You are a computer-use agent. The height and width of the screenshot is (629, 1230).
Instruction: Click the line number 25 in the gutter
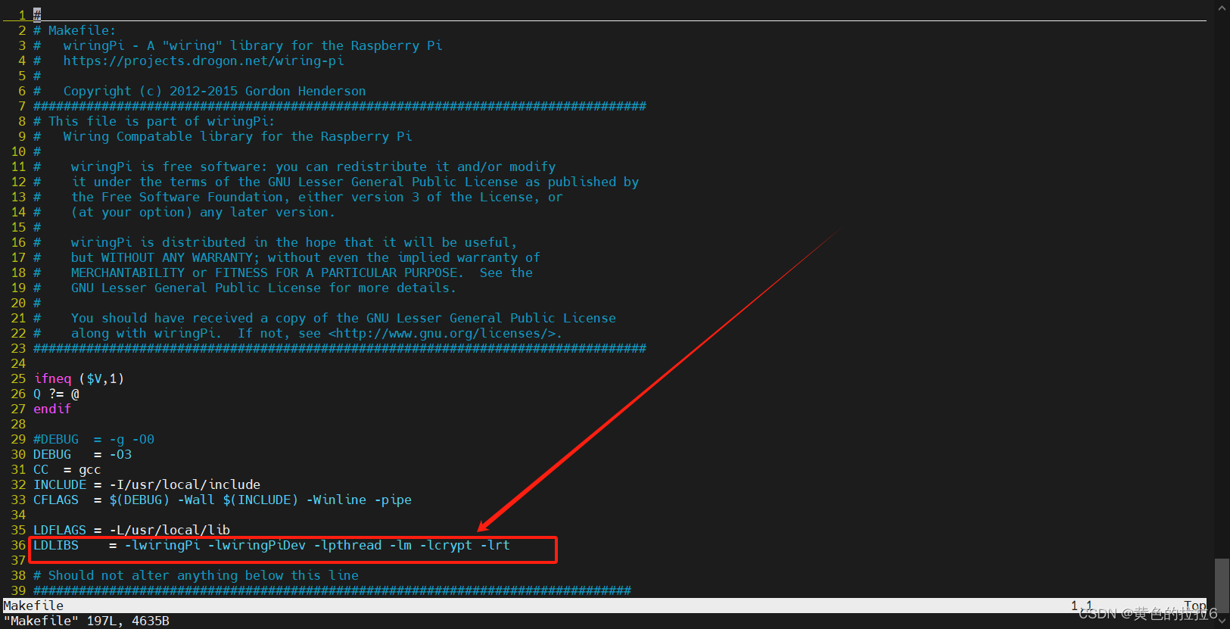click(x=18, y=378)
